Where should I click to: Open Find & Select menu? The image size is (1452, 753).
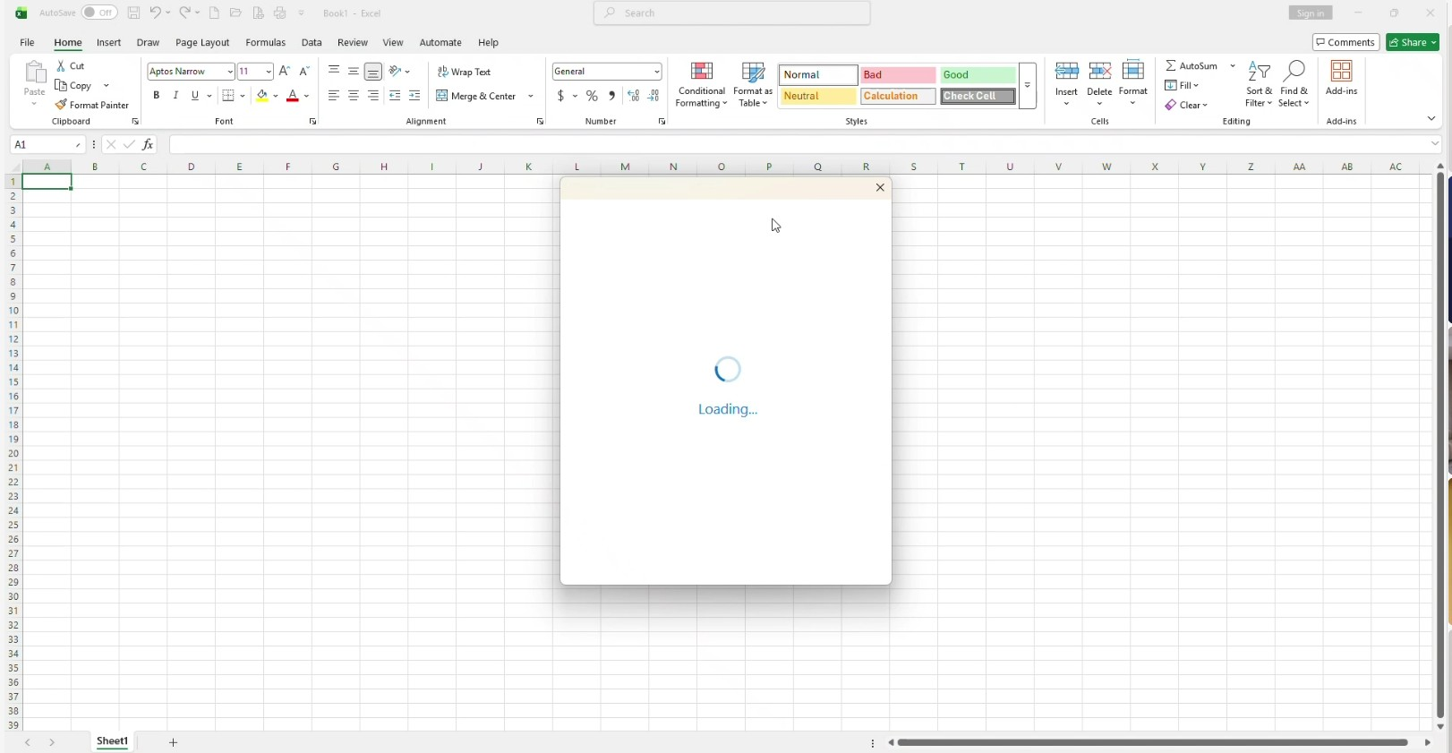(1294, 84)
